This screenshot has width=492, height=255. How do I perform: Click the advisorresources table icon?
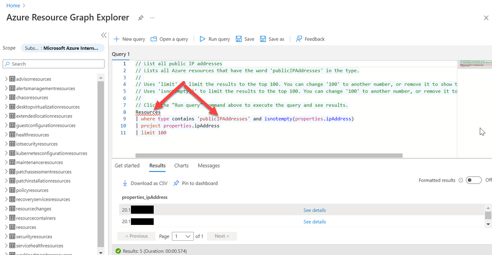click(12, 79)
